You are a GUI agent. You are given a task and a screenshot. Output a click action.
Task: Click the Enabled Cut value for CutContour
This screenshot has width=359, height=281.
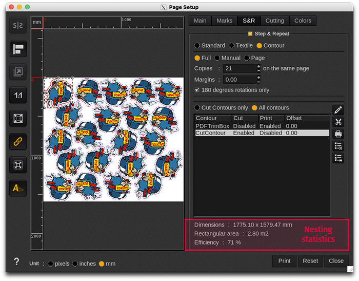244,133
